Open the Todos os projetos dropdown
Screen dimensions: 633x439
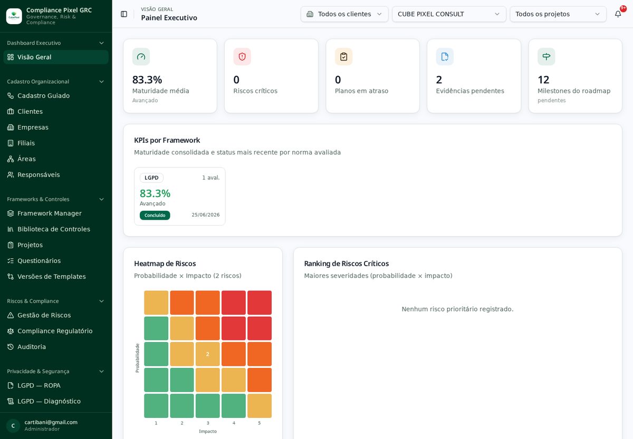point(558,14)
